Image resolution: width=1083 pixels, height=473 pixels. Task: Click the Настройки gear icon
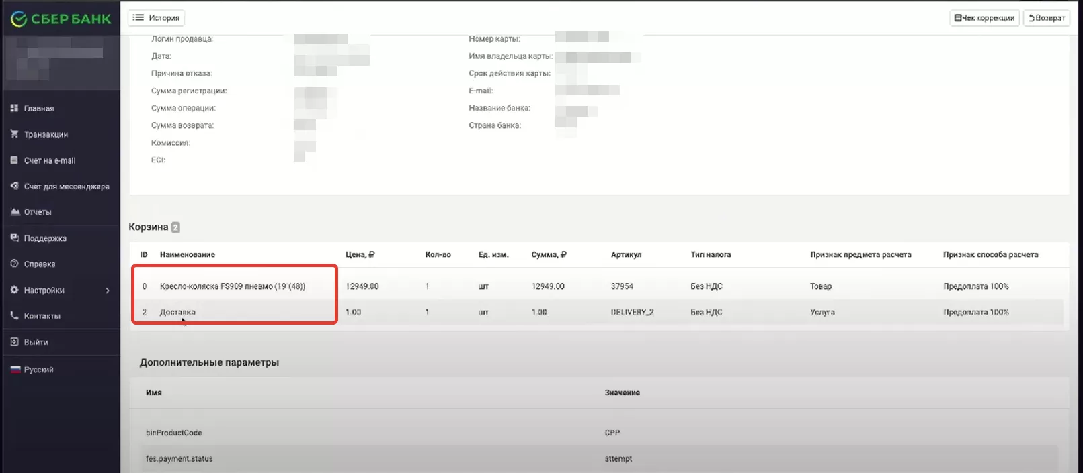pos(14,290)
